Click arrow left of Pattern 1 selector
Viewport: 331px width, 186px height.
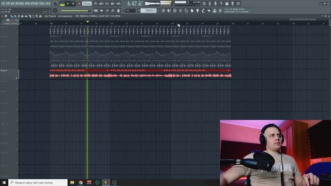(x=139, y=10)
